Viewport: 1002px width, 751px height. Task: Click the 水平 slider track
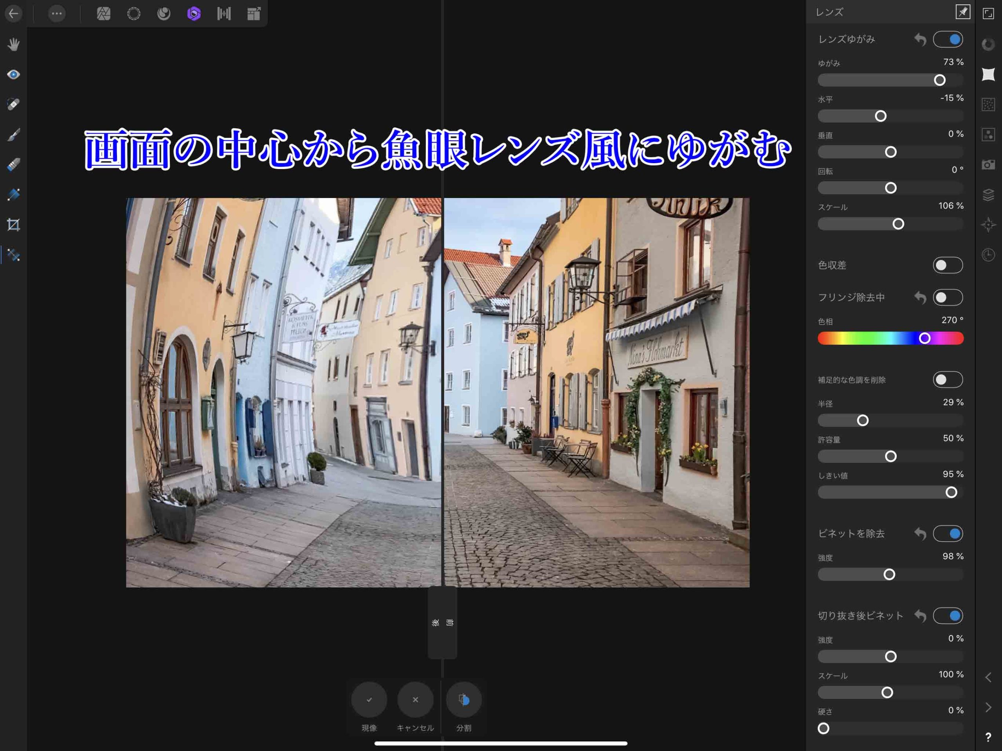[890, 116]
